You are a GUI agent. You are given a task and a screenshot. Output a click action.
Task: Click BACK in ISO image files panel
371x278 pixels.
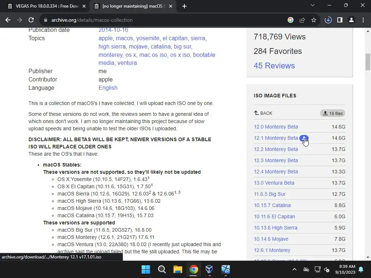pyautogui.click(x=263, y=113)
